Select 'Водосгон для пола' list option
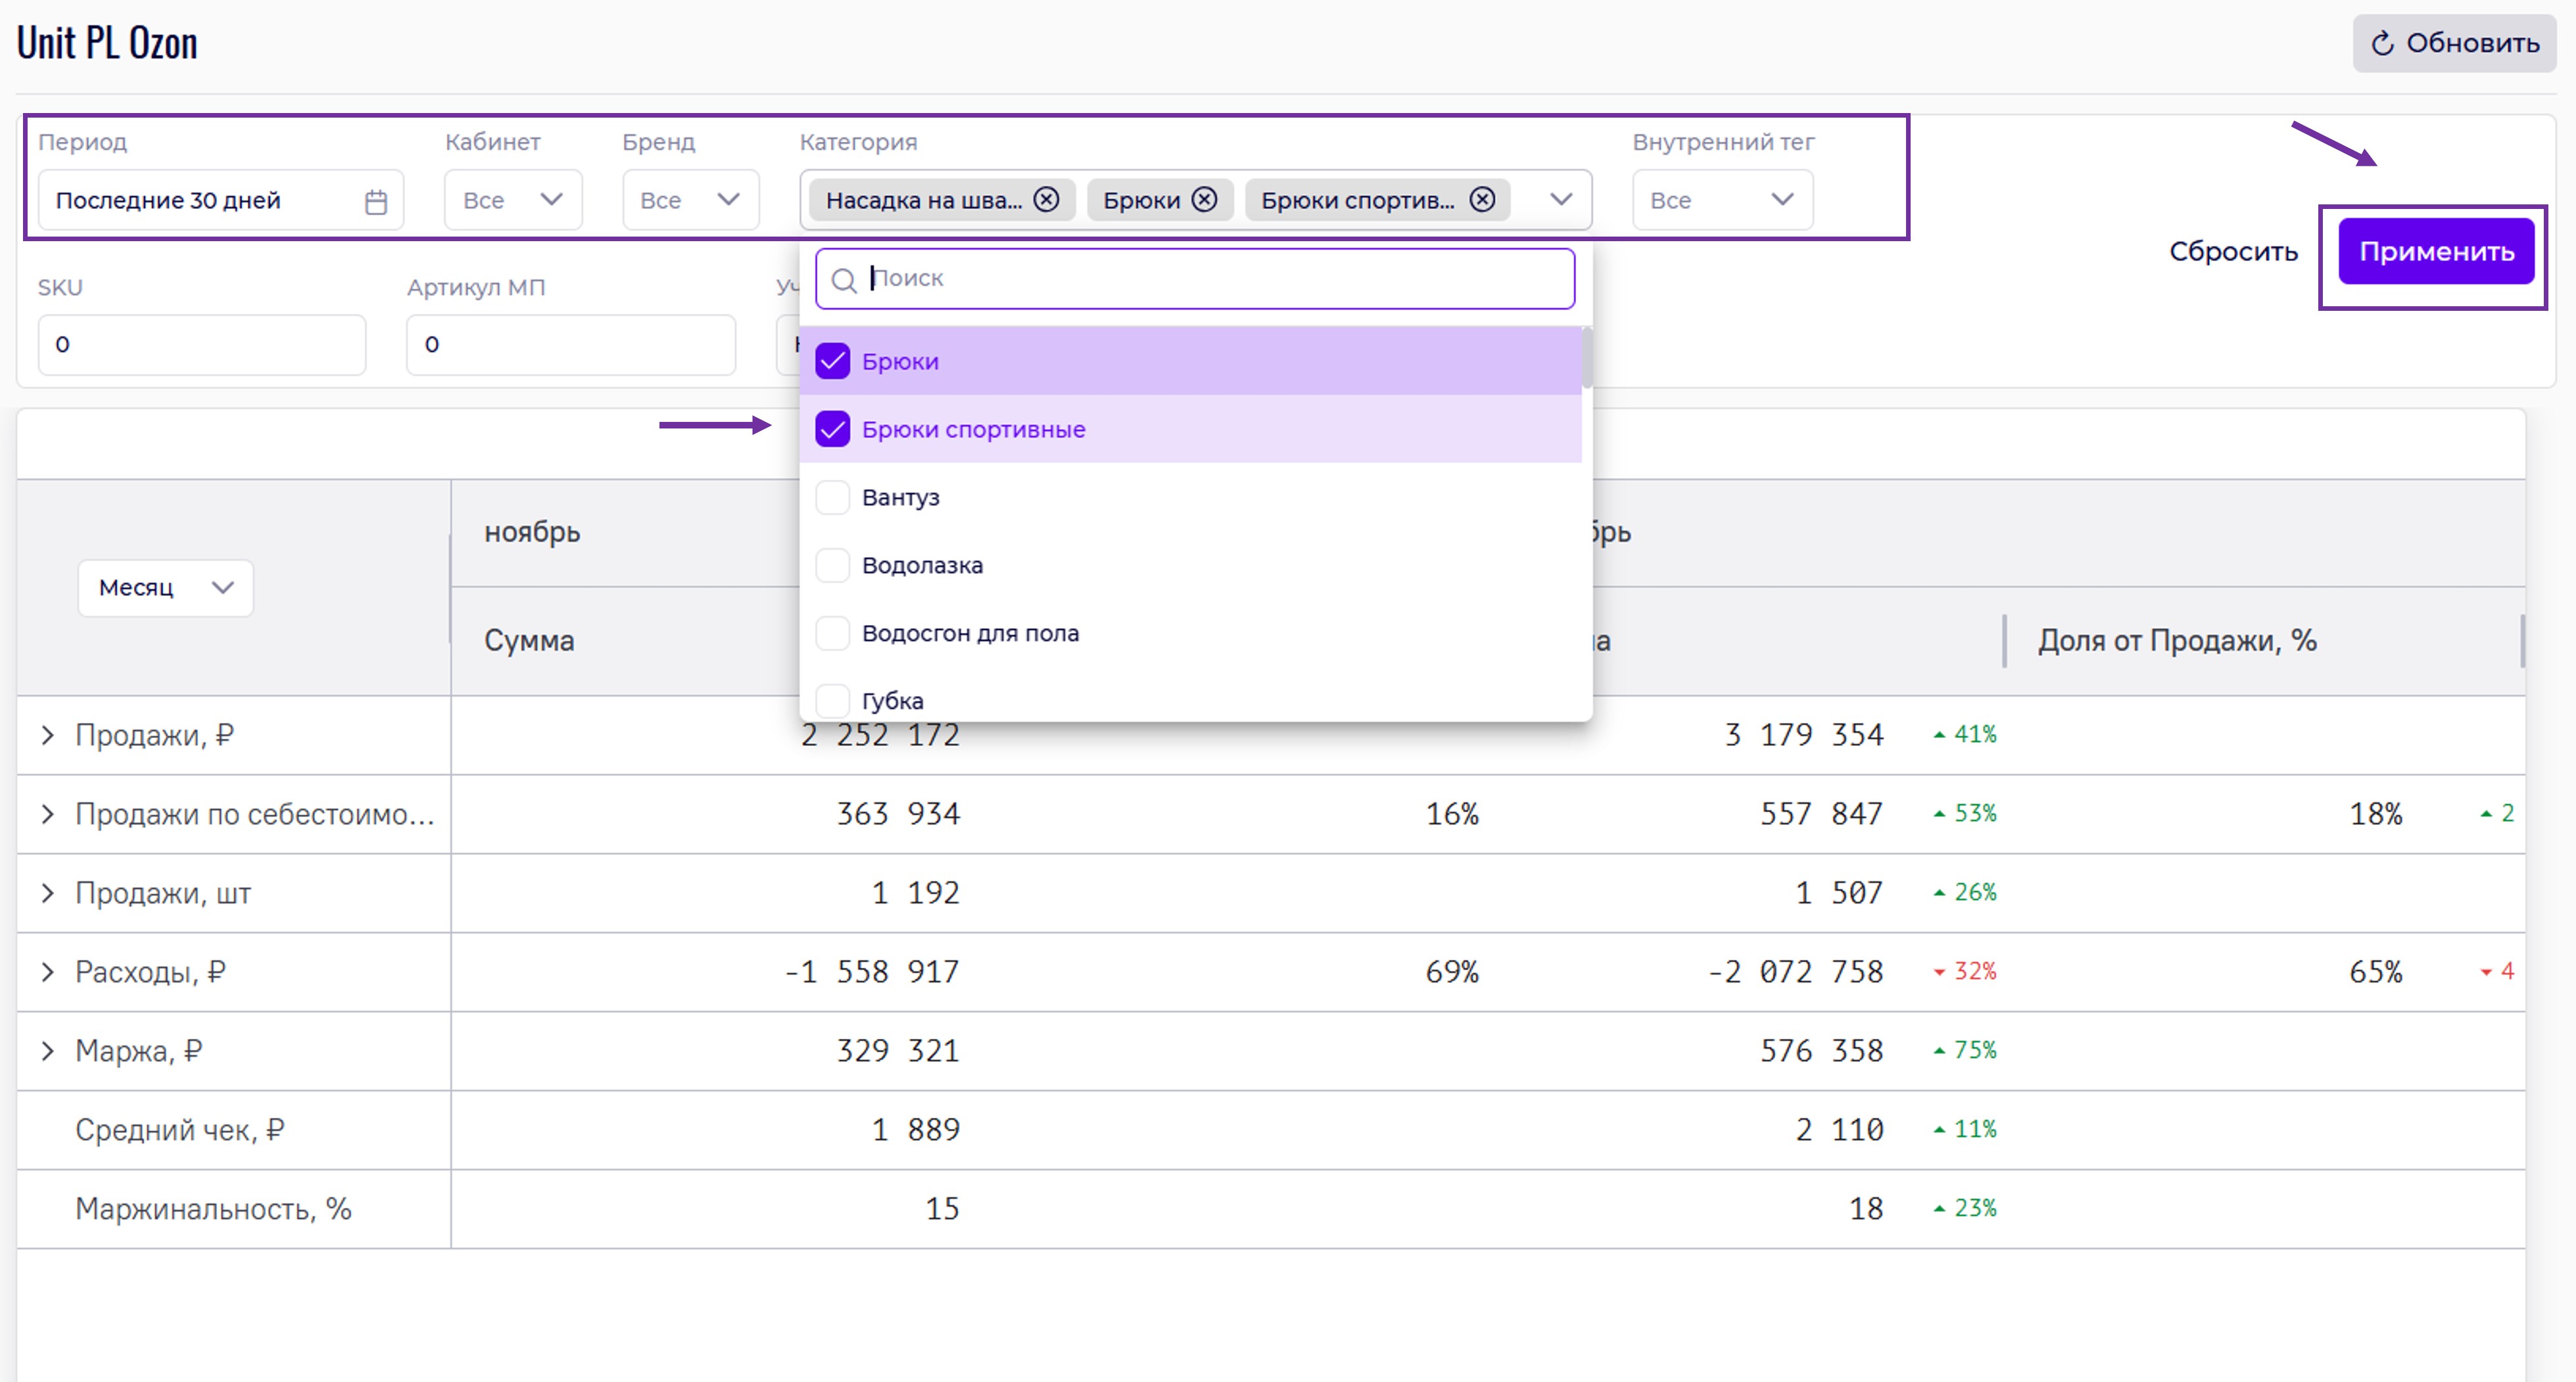 click(969, 633)
